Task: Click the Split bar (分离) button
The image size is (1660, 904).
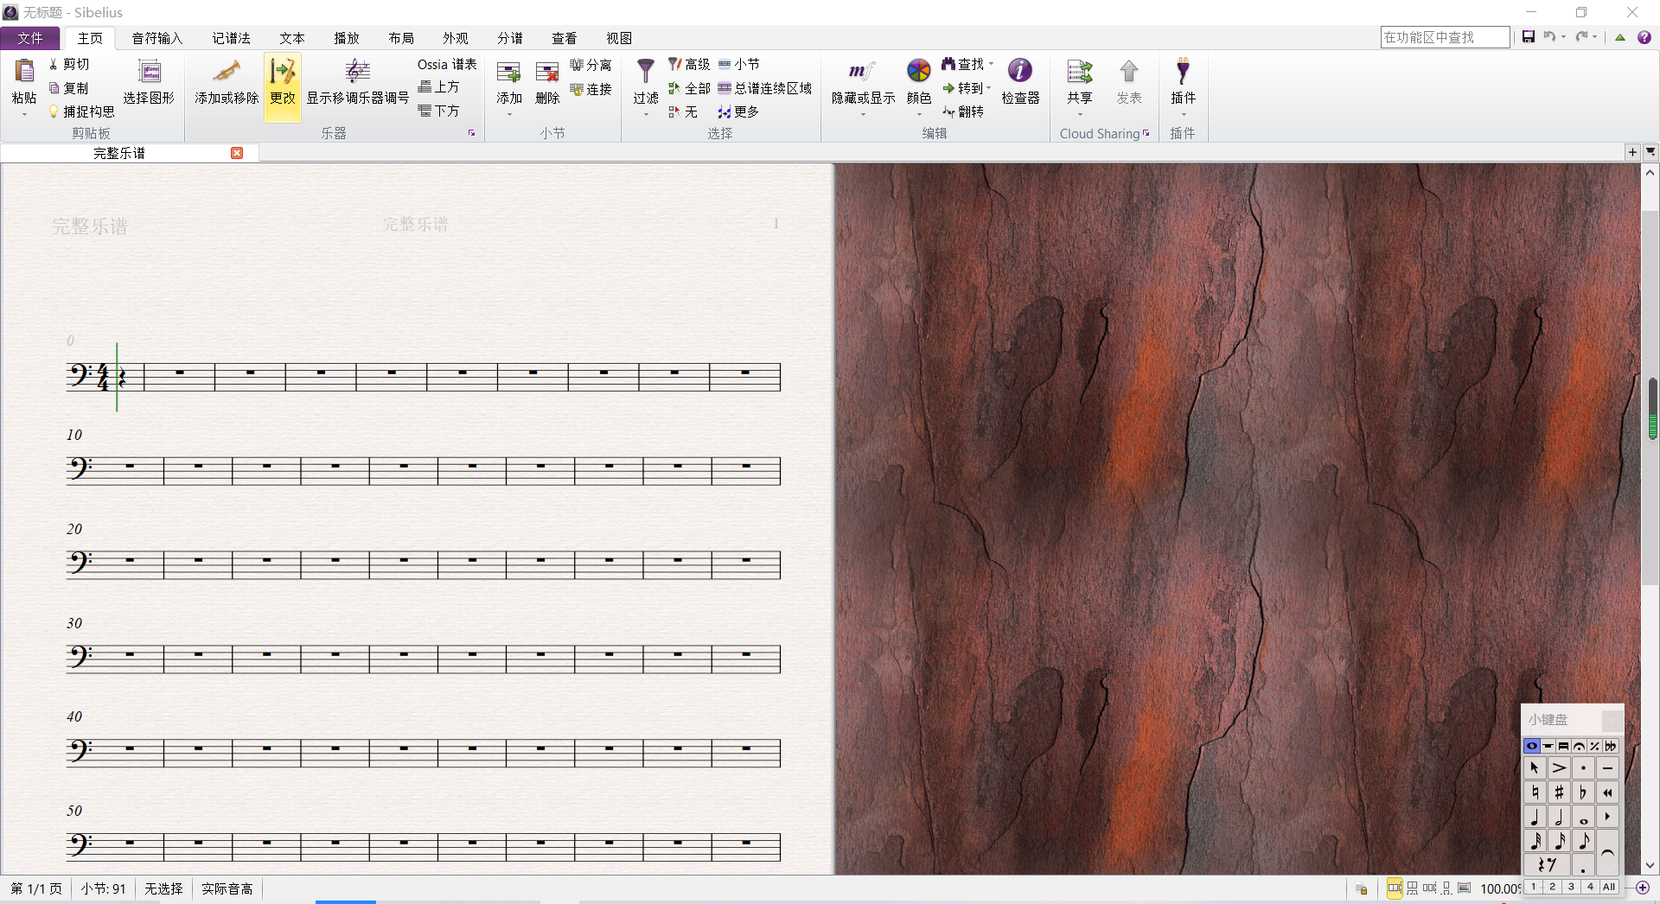Action: tap(591, 65)
